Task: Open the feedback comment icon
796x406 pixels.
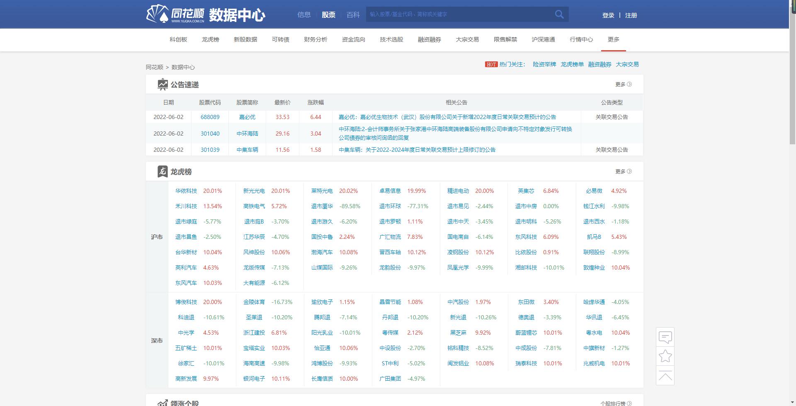Action: point(665,337)
